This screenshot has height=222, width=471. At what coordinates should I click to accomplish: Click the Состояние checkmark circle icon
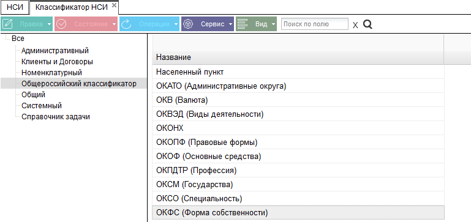click(x=62, y=24)
